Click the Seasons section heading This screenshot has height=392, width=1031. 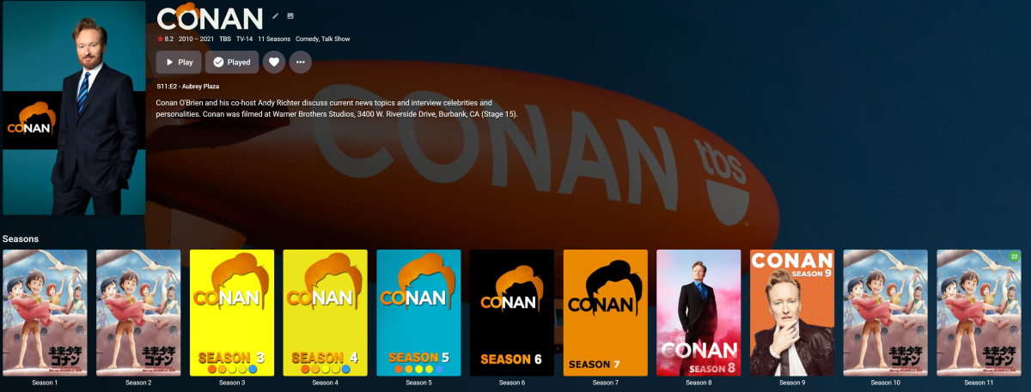(21, 238)
